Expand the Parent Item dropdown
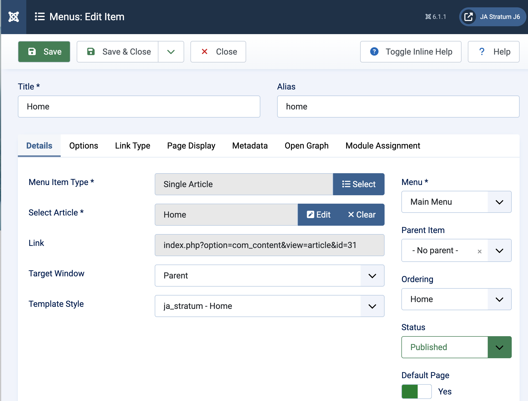Screen dimensions: 528x401 [x=499, y=250]
